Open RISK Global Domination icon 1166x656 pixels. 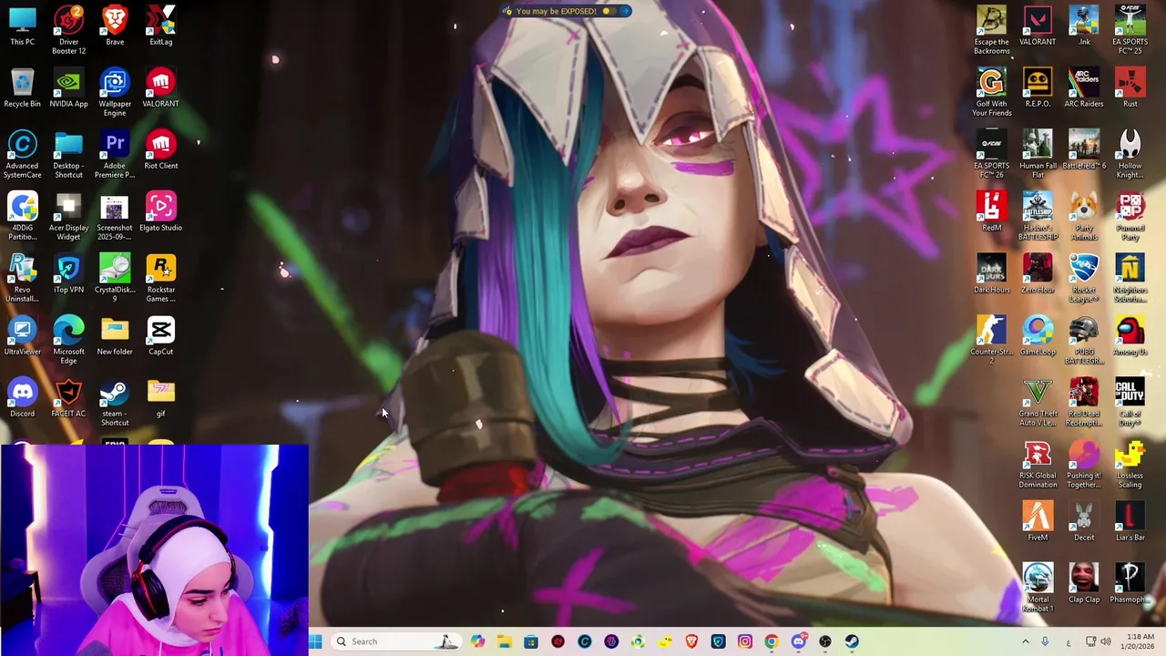(1038, 463)
